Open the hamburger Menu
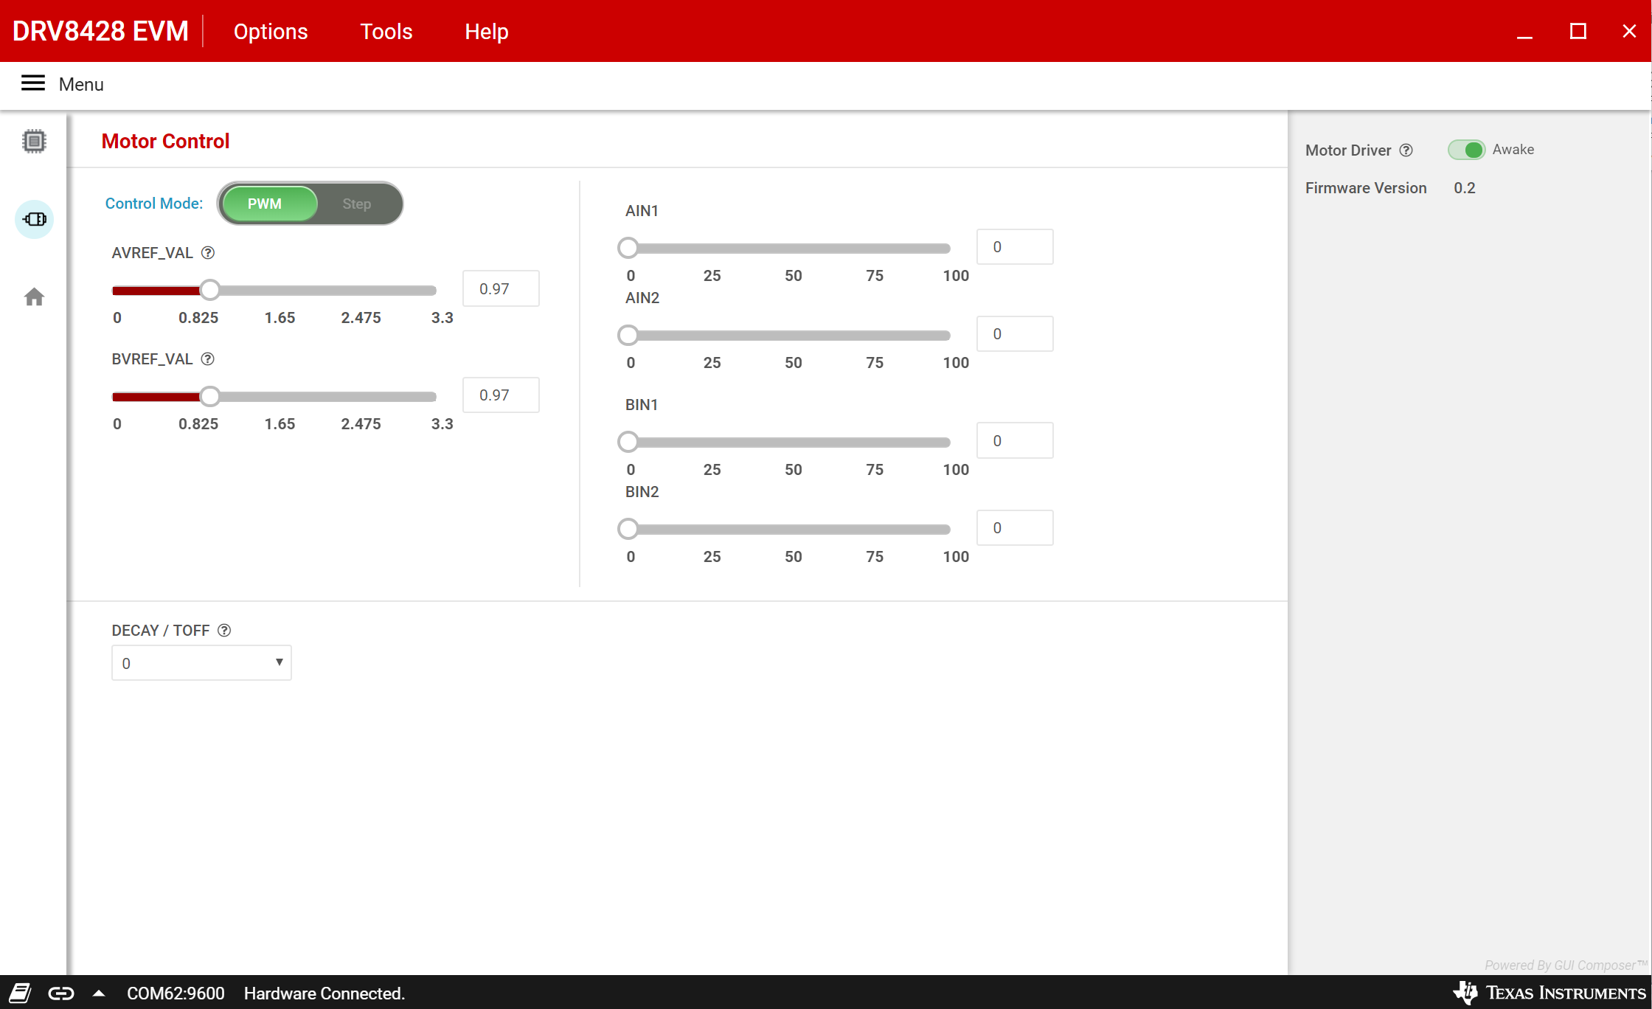Image resolution: width=1652 pixels, height=1009 pixels. tap(32, 83)
